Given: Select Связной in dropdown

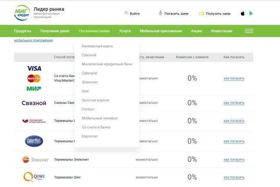Looking at the screenshot, I should [89, 55].
